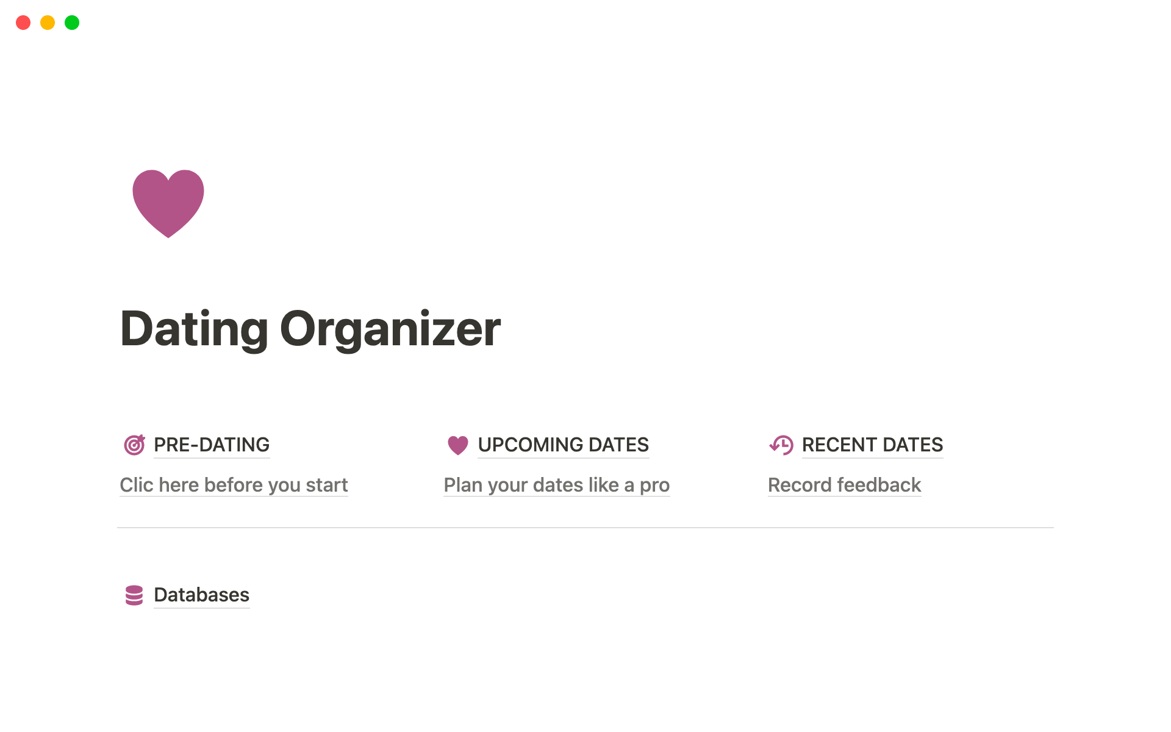The width and height of the screenshot is (1171, 732).
Task: Click the history arrow icon near Record feedback
Action: tap(781, 445)
